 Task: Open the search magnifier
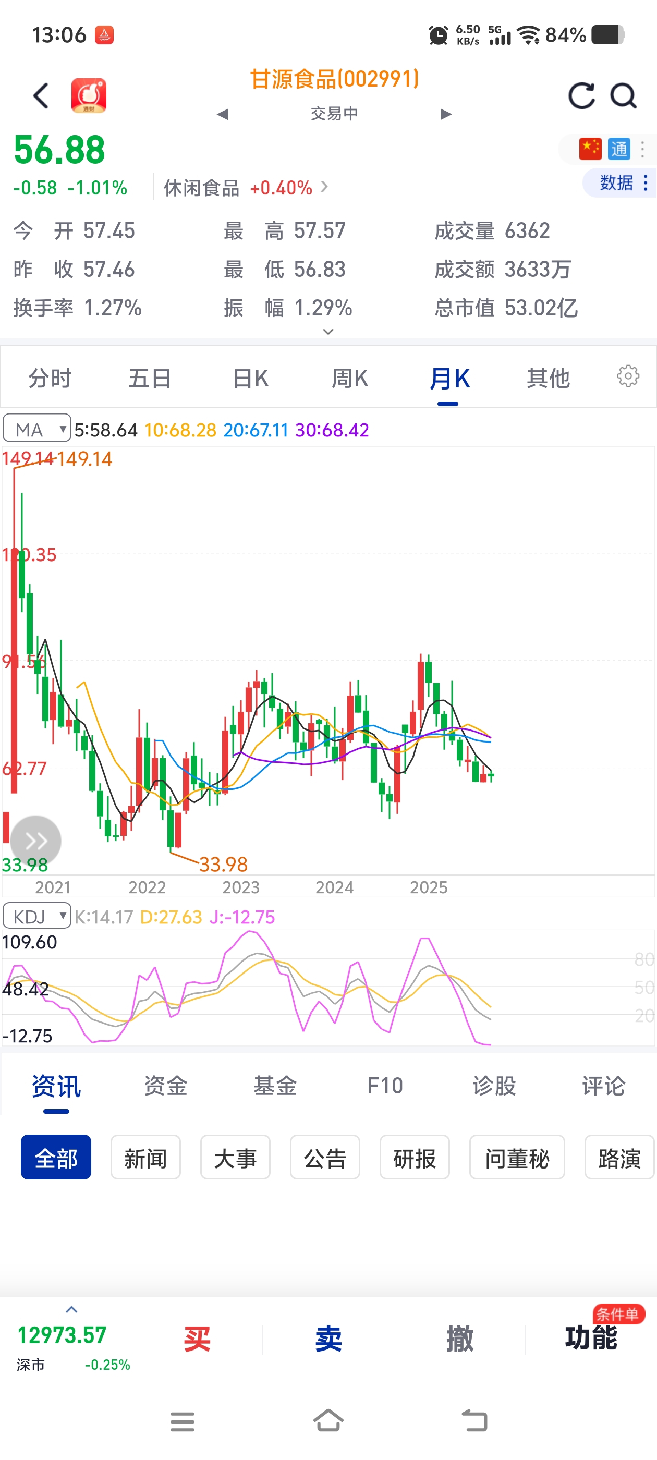click(x=624, y=95)
